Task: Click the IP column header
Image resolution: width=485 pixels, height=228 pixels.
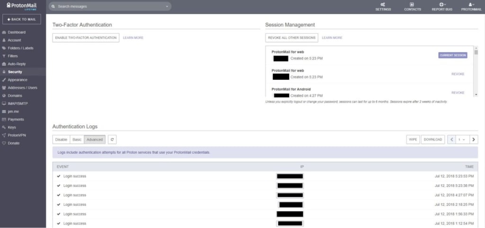Action: [x=302, y=167]
